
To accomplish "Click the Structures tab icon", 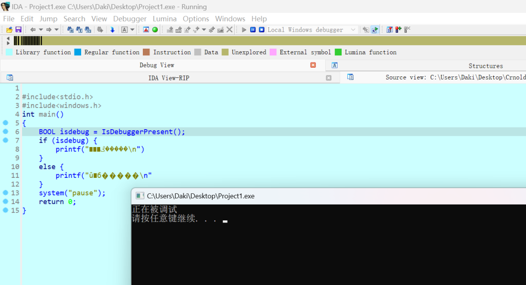I will click(334, 65).
